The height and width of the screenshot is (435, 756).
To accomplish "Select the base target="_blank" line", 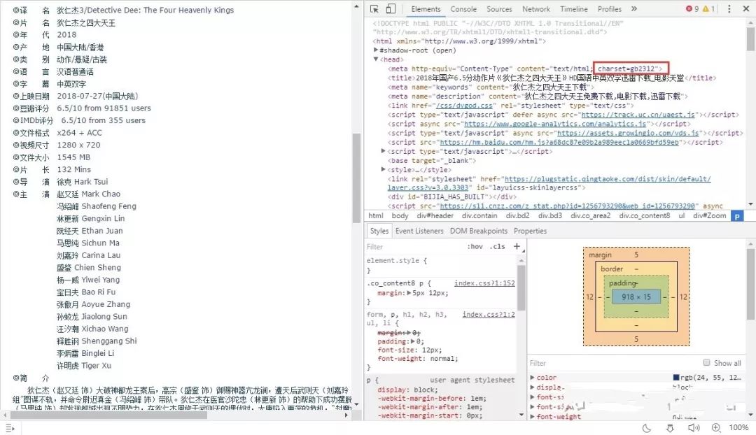I will 432,160.
